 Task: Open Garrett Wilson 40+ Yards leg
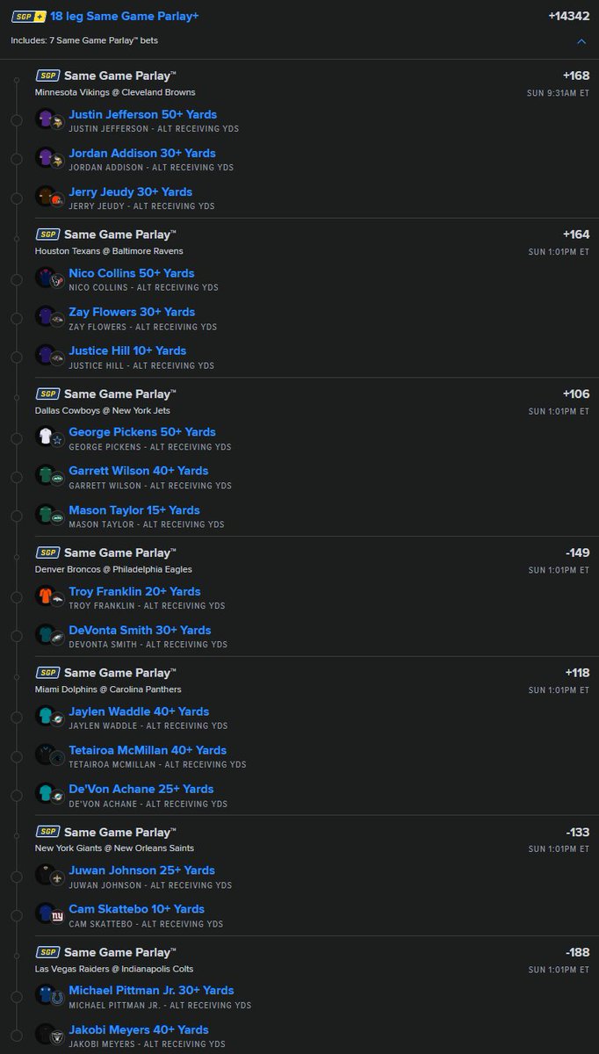pyautogui.click(x=139, y=471)
